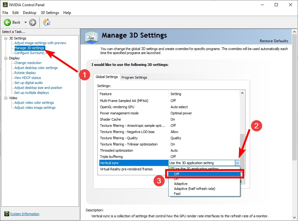Choose Off in the Vertical sync list
Image resolution: width=298 pixels, height=221 pixels.
coord(204,174)
